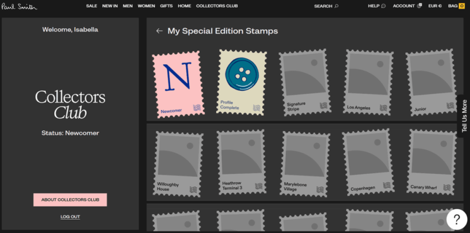Viewport: 470px width, 233px height.
Task: Open the ACCOUNT link
Action: pyautogui.click(x=404, y=6)
